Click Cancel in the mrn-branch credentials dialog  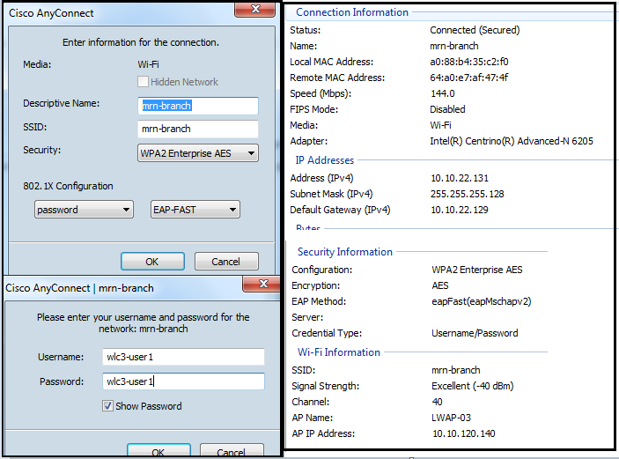tap(231, 450)
